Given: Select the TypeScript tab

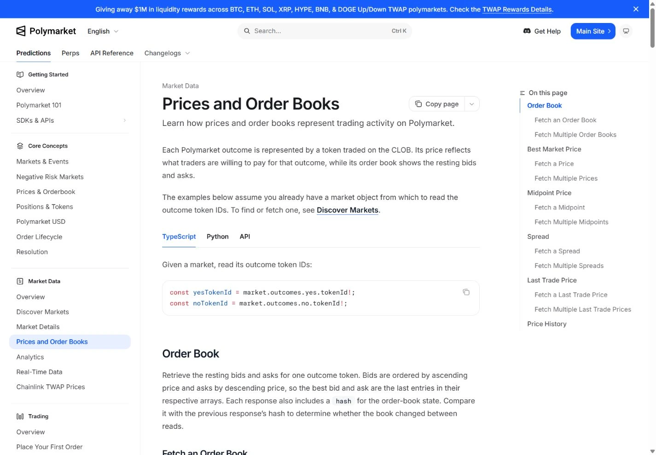Looking at the screenshot, I should (x=179, y=236).
